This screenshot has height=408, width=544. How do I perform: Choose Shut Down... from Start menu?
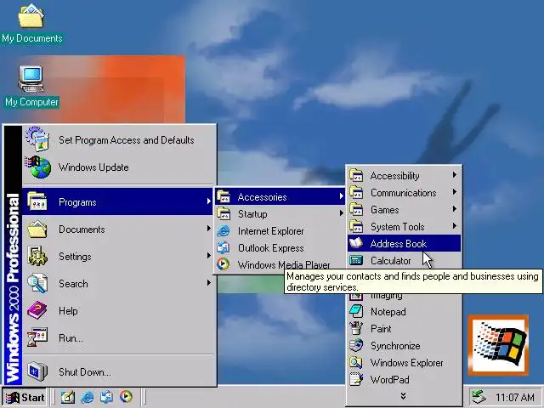[x=117, y=372]
